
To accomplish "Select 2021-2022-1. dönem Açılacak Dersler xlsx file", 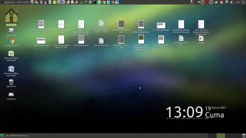I will pos(101,26).
